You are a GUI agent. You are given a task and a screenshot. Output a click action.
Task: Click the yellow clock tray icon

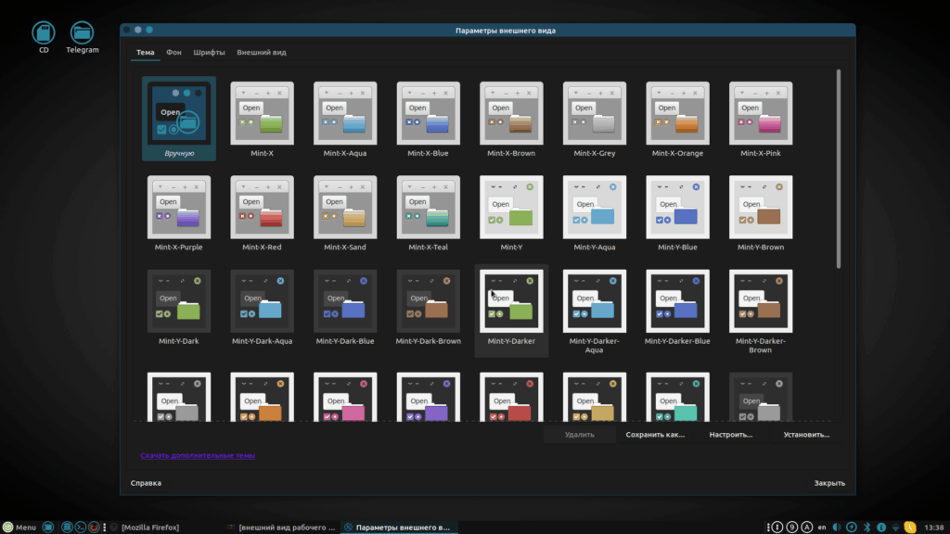click(910, 527)
